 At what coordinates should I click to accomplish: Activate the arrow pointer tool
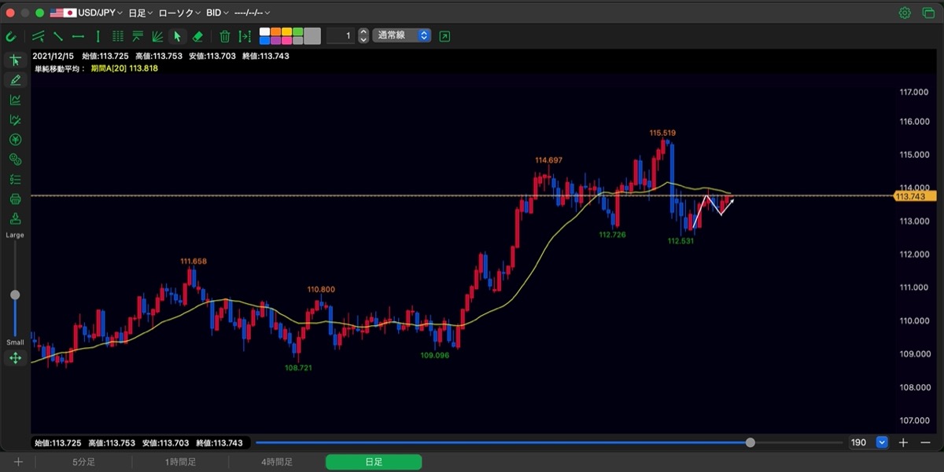[x=177, y=36]
